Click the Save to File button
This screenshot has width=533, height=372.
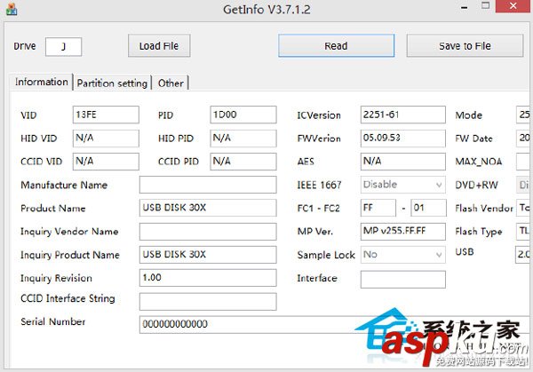click(465, 45)
